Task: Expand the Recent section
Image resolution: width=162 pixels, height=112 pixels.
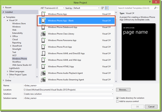Action: click(x=4, y=7)
